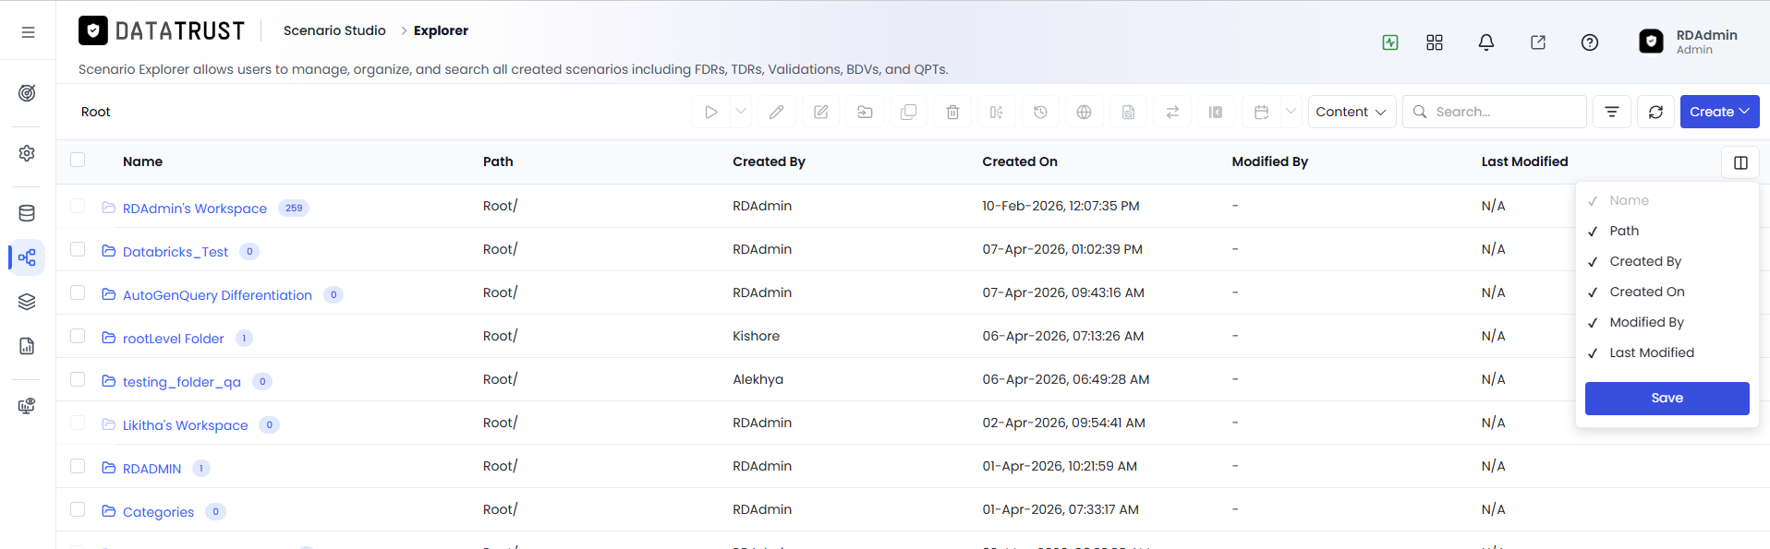Open the settings gear in the left sidebar
This screenshot has height=549, width=1770.
(x=28, y=153)
